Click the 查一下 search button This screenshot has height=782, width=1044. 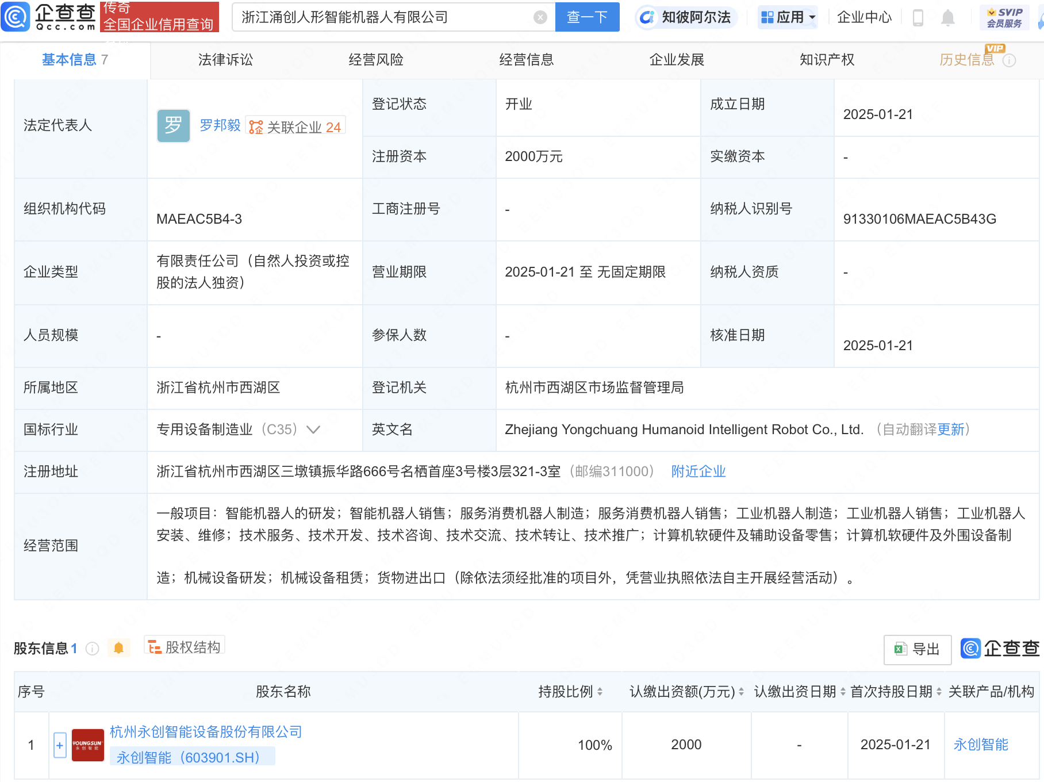point(587,17)
